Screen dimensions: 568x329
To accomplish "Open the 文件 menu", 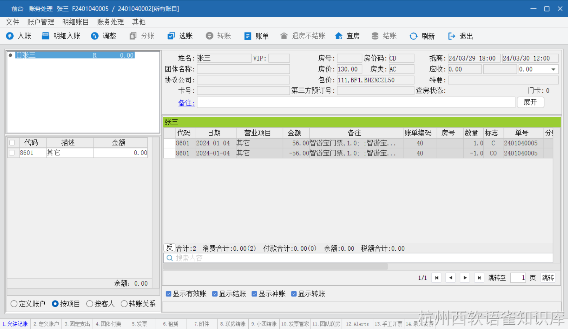I will (x=12, y=22).
